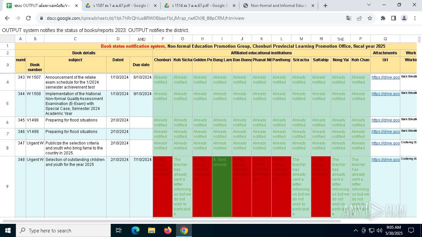Open the Chrome extensions puzzle menu

click(383, 18)
